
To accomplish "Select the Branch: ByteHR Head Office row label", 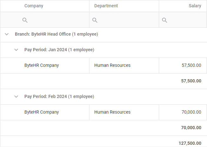I will 56,34.
